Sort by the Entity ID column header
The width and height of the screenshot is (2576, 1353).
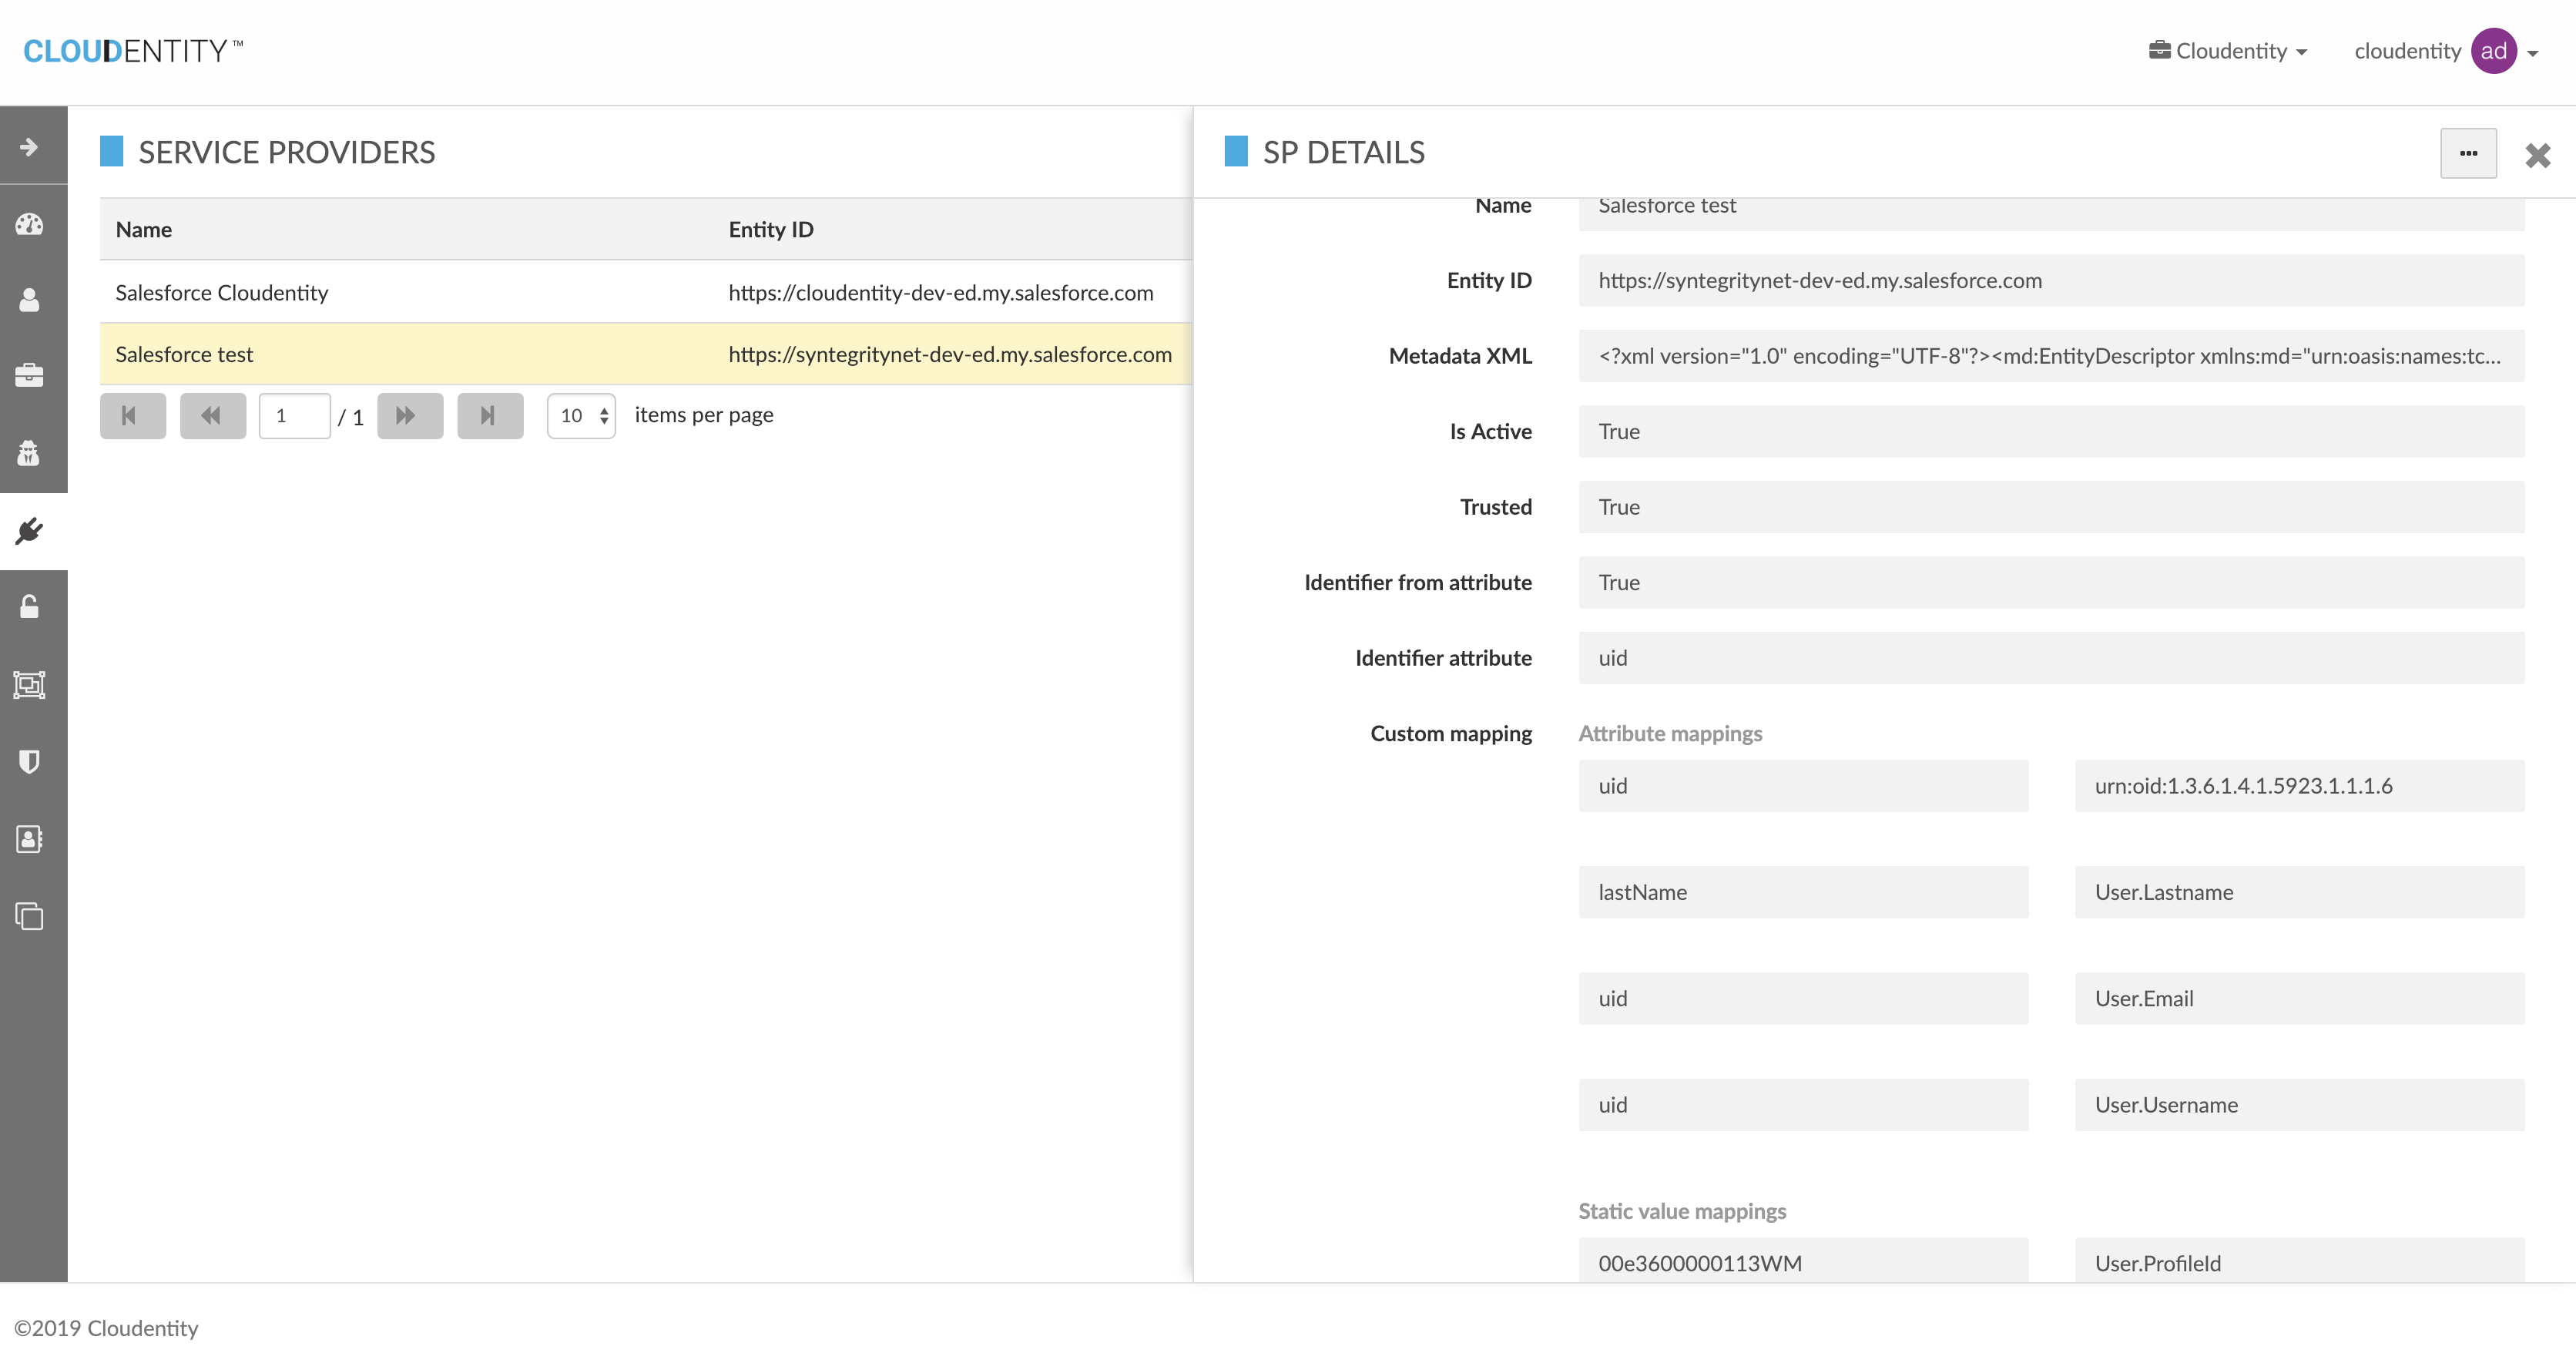(x=771, y=229)
